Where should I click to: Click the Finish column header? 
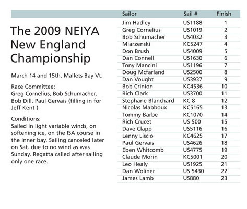(224, 14)
